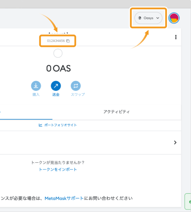Expand token row with right chevron
Image resolution: width=191 pixels, height=212 pixels.
pos(175,142)
